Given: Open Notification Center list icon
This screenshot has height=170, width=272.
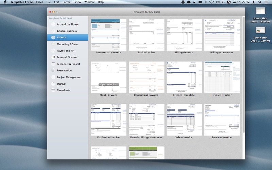Looking at the screenshot, I should coord(266,2).
